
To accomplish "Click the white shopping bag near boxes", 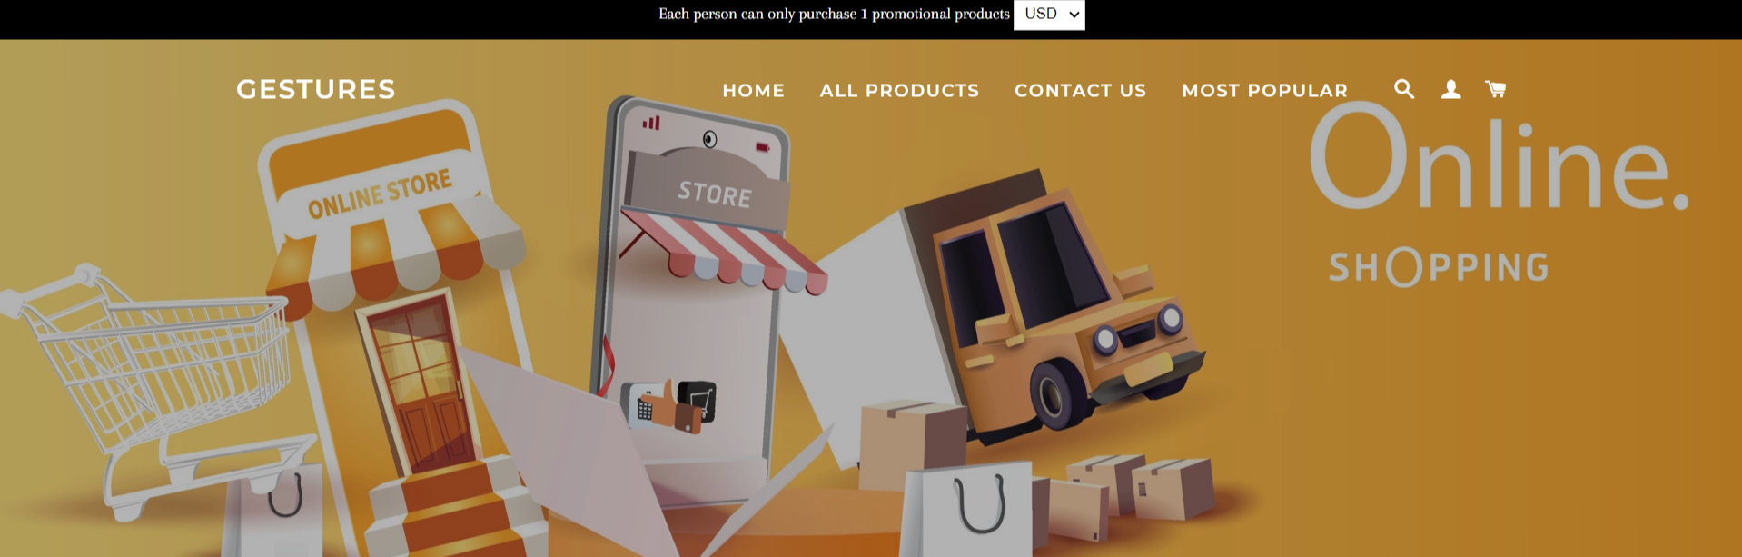I will [968, 509].
